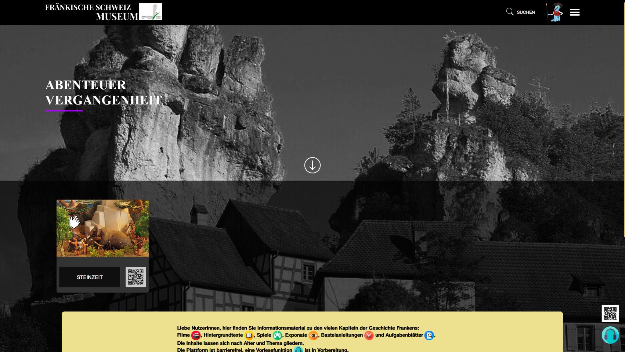Image resolution: width=625 pixels, height=352 pixels.
Task: Click the headphones icon next to Vorlesefunktion
Action: point(298,350)
